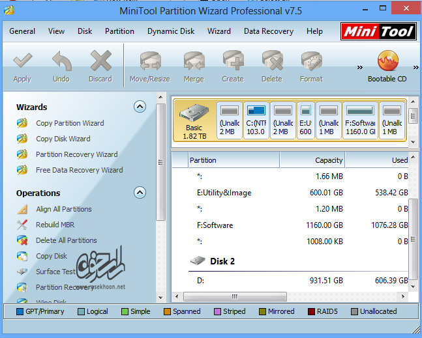Click the Align All Partitions icon
Screen dimensions: 422x338
point(22,209)
